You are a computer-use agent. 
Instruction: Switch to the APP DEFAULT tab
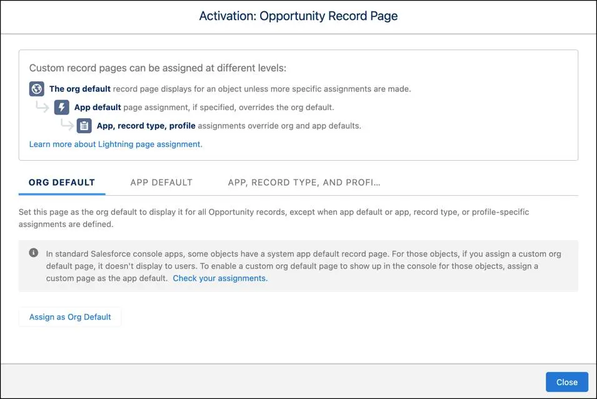click(161, 183)
